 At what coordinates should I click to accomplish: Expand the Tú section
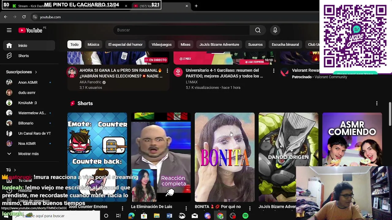coord(11,170)
